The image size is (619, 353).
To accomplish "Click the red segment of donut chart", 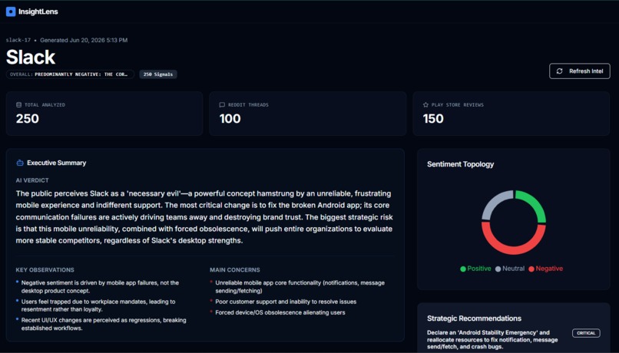I will coord(514,250).
